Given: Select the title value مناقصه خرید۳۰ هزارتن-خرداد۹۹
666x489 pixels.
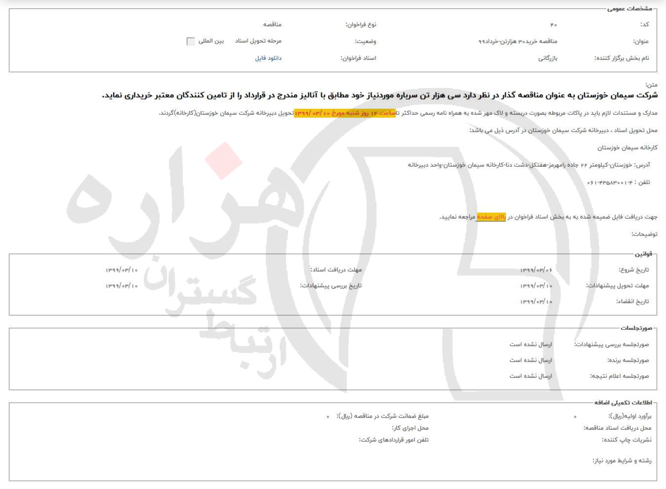Looking at the screenshot, I should pos(517,42).
